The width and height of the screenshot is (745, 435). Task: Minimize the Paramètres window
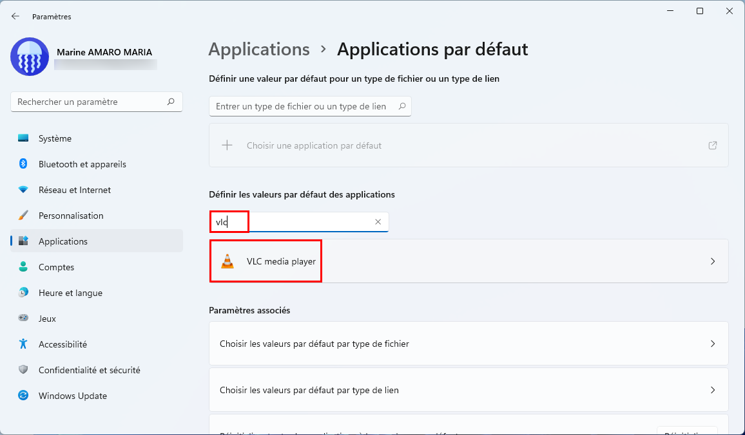pos(670,11)
